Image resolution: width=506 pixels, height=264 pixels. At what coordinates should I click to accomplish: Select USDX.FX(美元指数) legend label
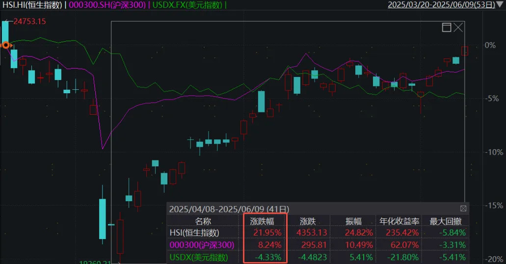[x=187, y=5]
